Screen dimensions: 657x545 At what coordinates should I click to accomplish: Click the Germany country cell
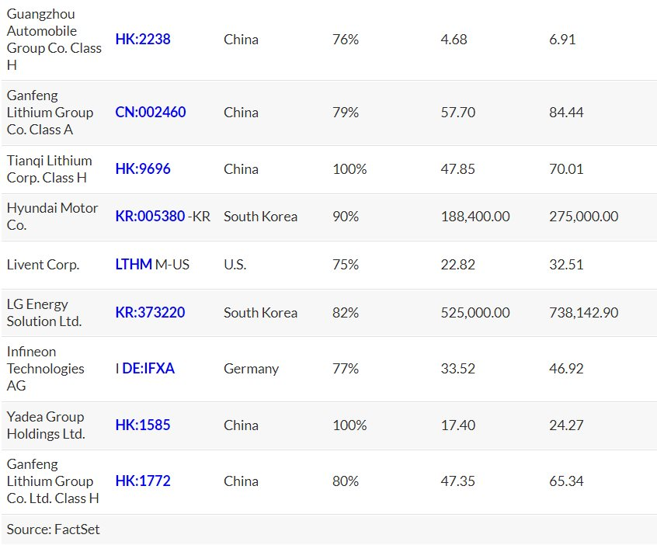click(251, 369)
